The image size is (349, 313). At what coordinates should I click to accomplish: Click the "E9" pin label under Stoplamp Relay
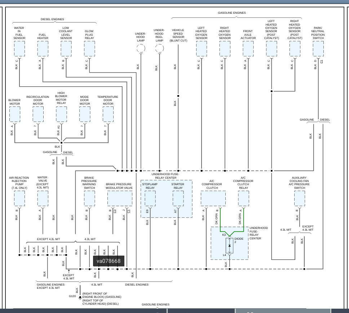click(x=147, y=211)
